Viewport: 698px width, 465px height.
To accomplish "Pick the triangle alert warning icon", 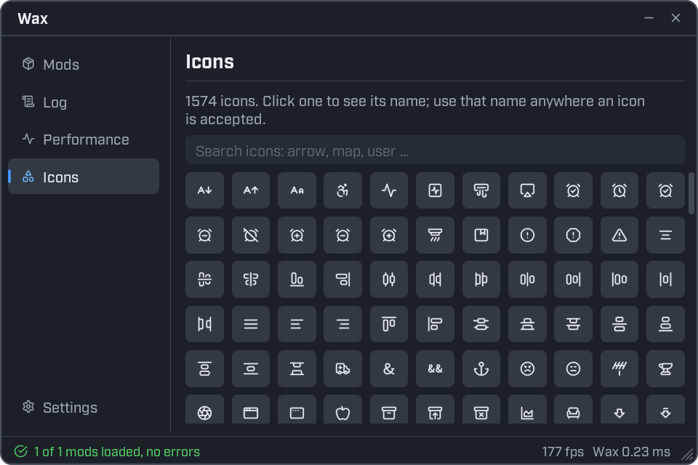I will [x=619, y=235].
